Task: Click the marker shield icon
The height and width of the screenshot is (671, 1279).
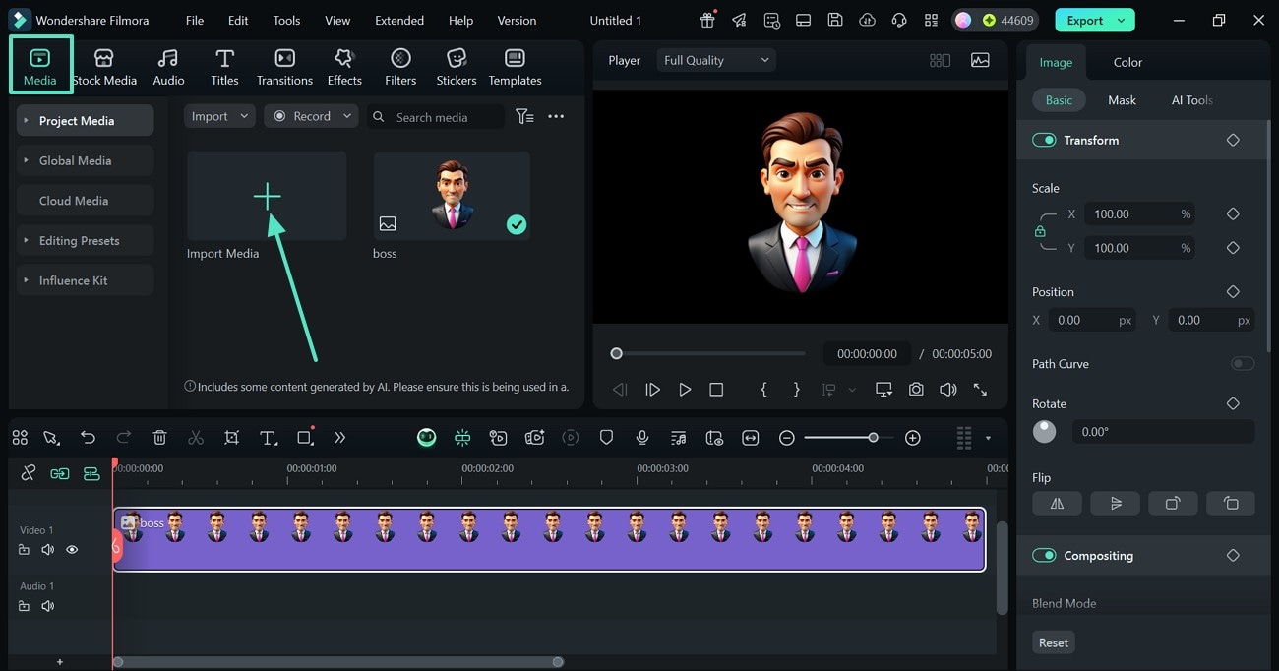Action: [x=606, y=438]
